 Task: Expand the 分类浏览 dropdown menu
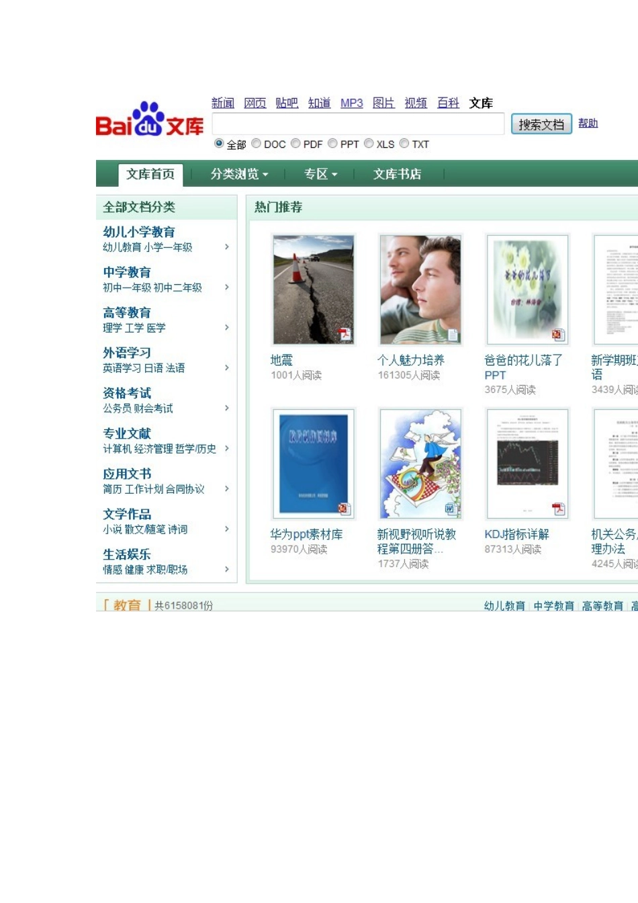point(238,173)
